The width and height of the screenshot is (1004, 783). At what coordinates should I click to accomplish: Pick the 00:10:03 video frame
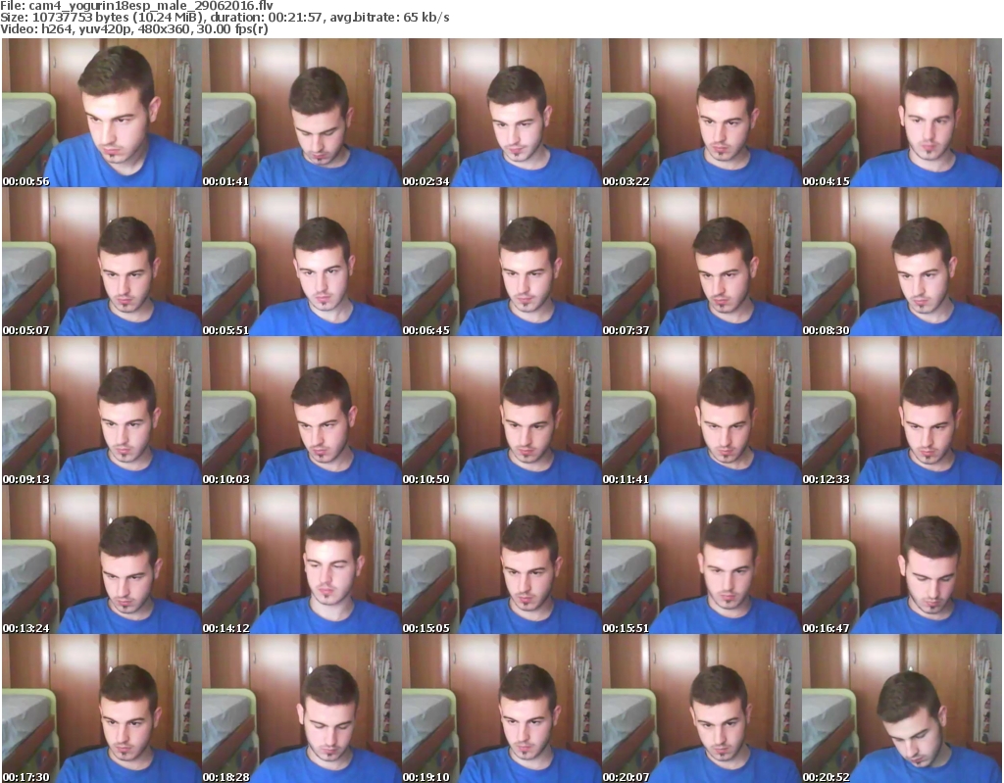(x=302, y=411)
